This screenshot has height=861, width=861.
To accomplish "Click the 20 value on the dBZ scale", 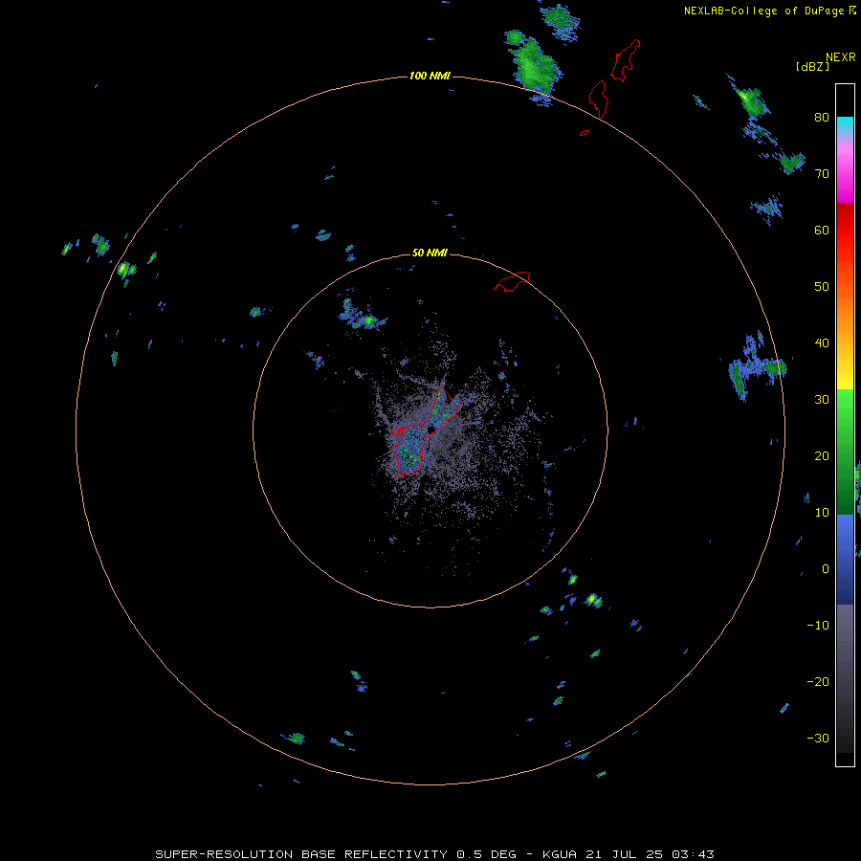I will tap(822, 455).
